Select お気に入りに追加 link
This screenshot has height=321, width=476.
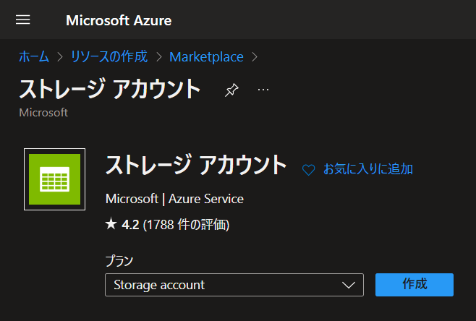point(368,169)
